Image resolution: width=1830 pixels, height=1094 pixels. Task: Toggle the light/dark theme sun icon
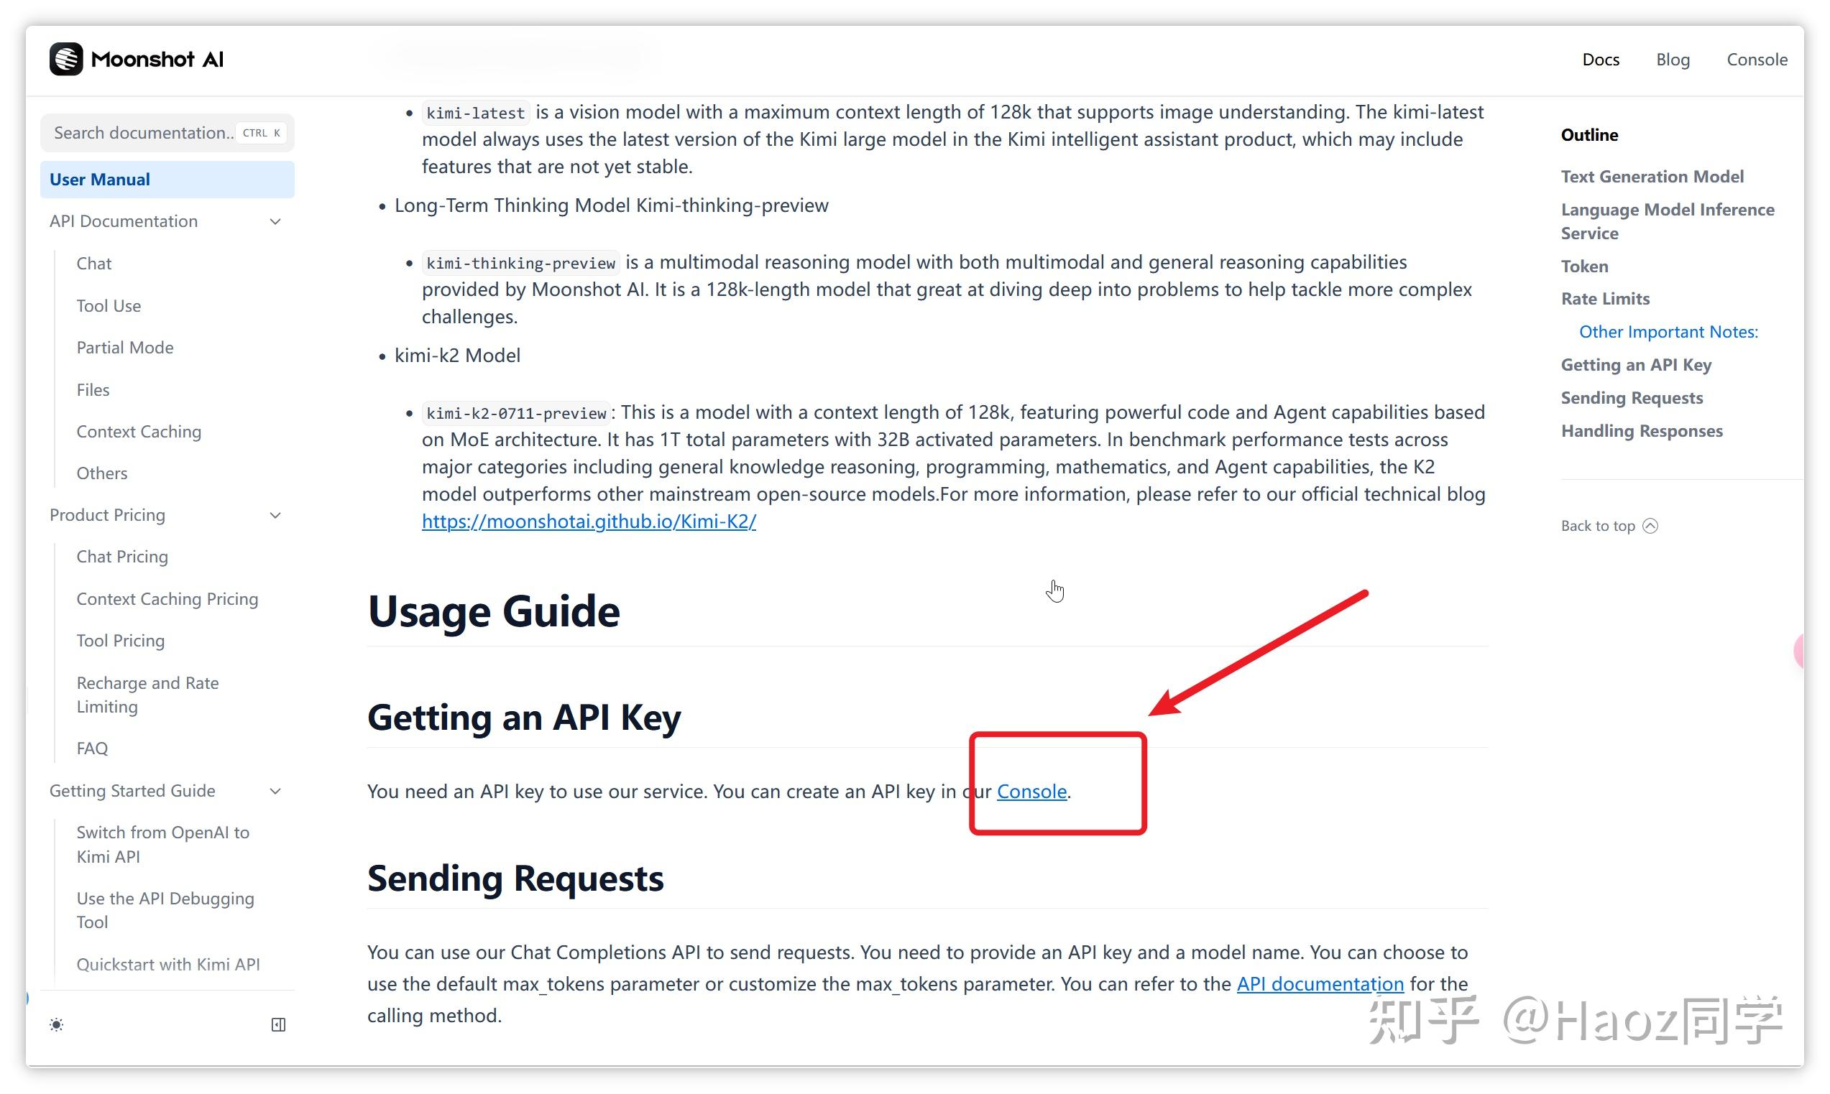point(57,1025)
